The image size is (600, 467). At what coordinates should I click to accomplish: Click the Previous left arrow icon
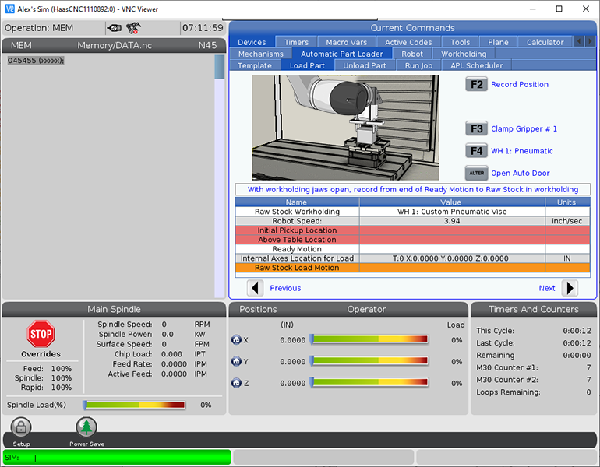(256, 288)
